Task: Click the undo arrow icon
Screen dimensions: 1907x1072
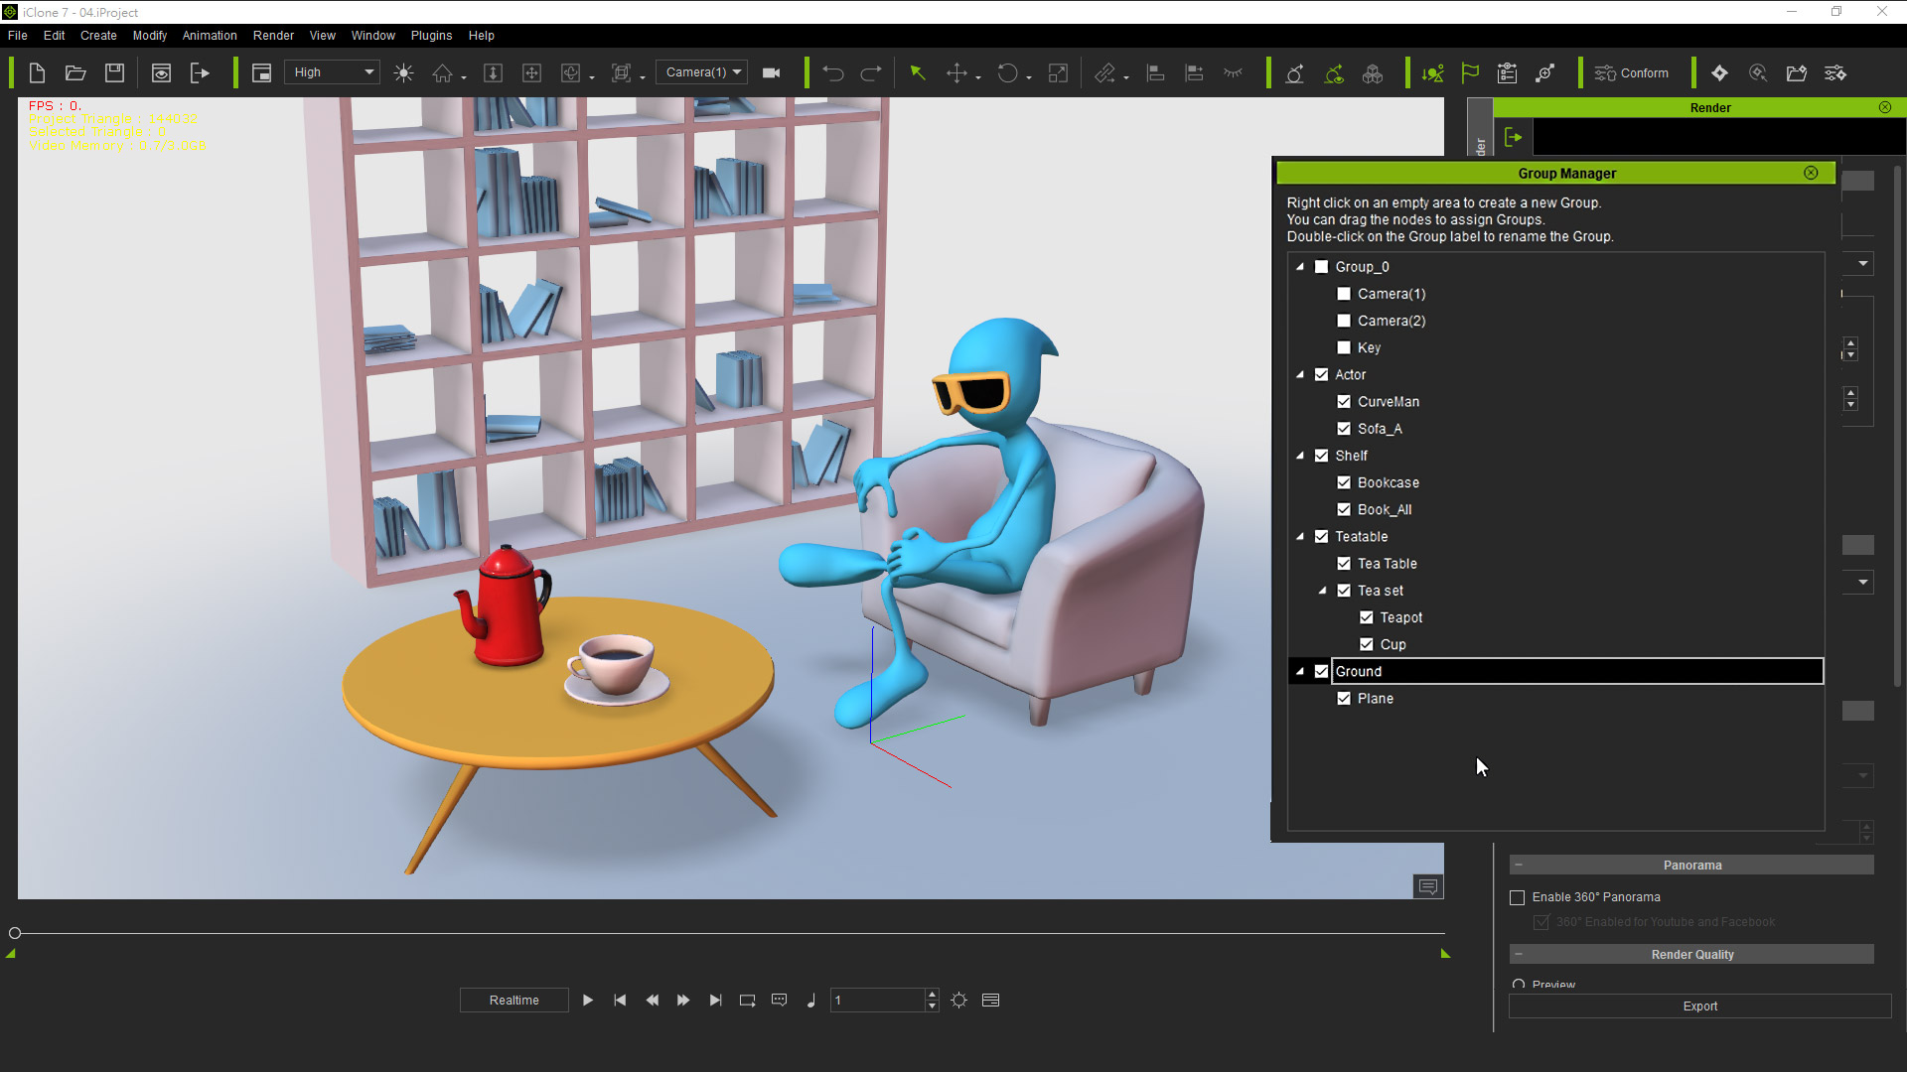Action: point(832,73)
